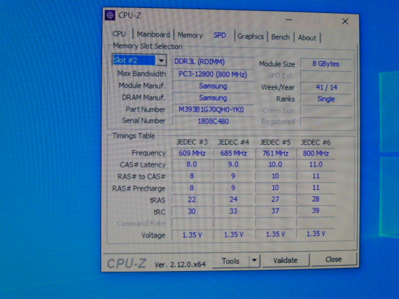Click tRAS value 22
This screenshot has height=299, width=399.
pyautogui.click(x=192, y=199)
